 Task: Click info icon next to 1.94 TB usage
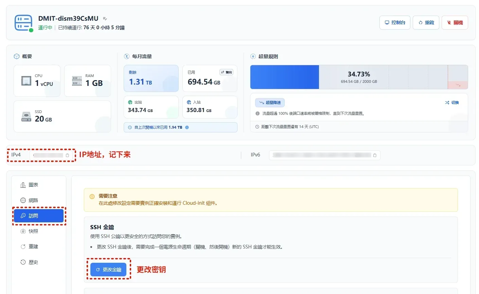pos(187,127)
